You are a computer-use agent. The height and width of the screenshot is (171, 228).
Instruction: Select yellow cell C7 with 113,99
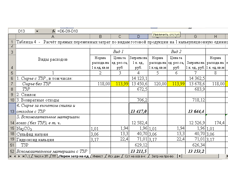tap(120, 84)
